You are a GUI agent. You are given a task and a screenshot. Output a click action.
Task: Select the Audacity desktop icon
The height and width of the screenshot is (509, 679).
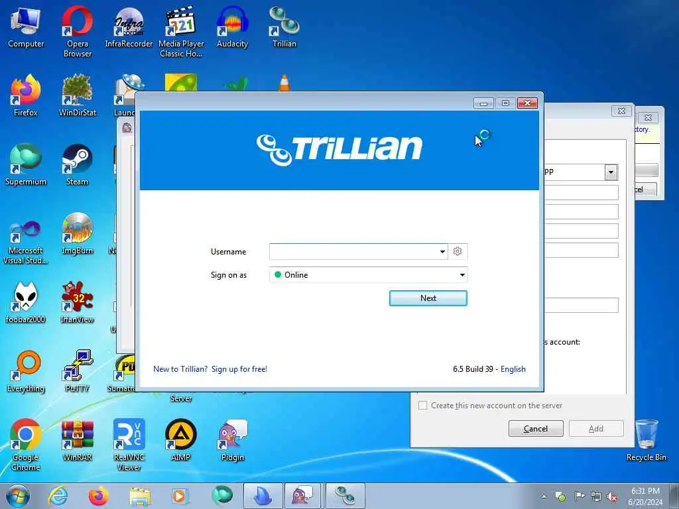click(x=232, y=27)
